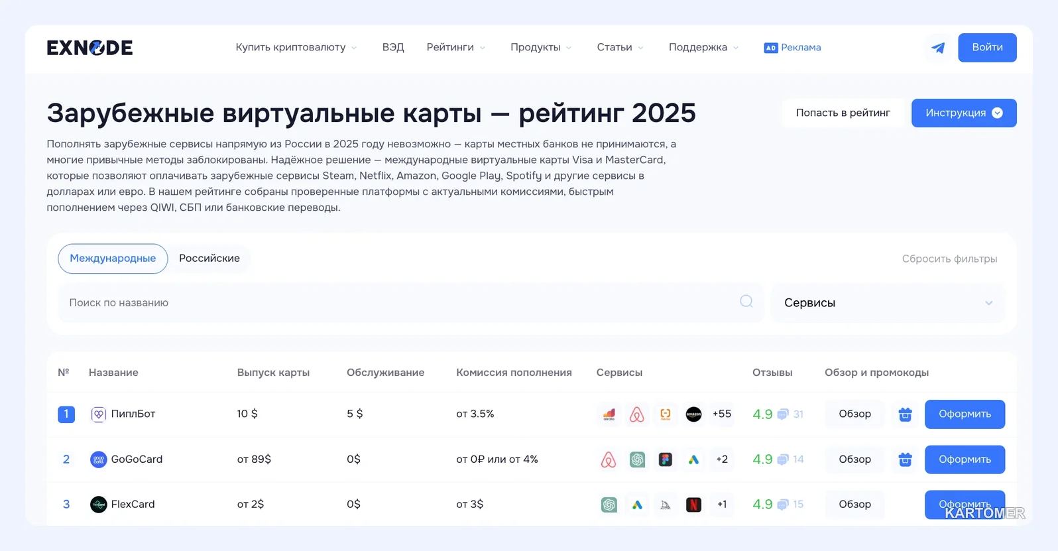The image size is (1058, 551).
Task: Open the Реклама link
Action: [801, 47]
